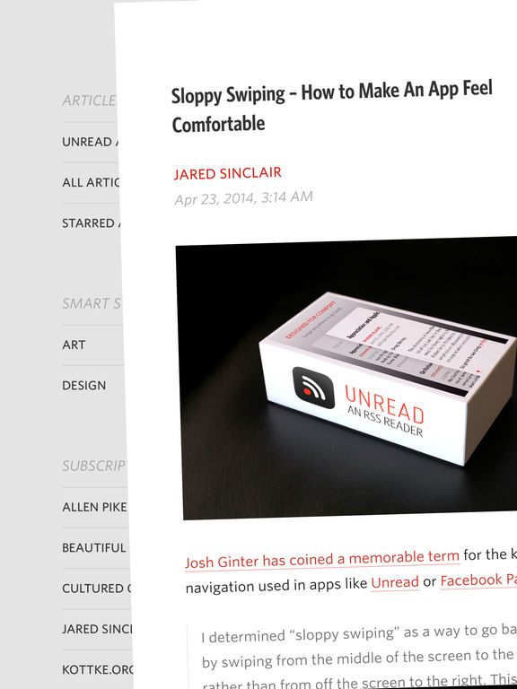Viewport: 517px width, 689px height.
Task: Select All Articles in sidebar
Action: point(91,182)
